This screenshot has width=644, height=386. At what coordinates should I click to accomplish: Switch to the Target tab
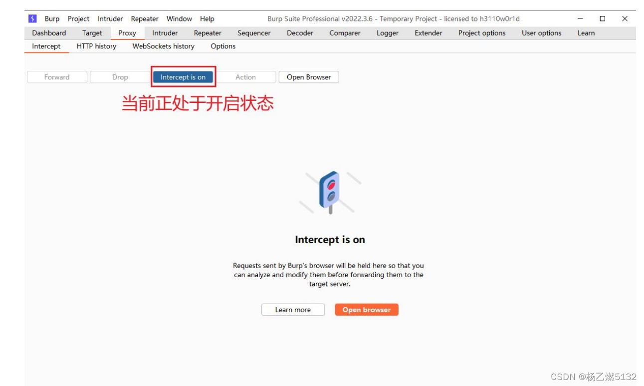[92, 33]
